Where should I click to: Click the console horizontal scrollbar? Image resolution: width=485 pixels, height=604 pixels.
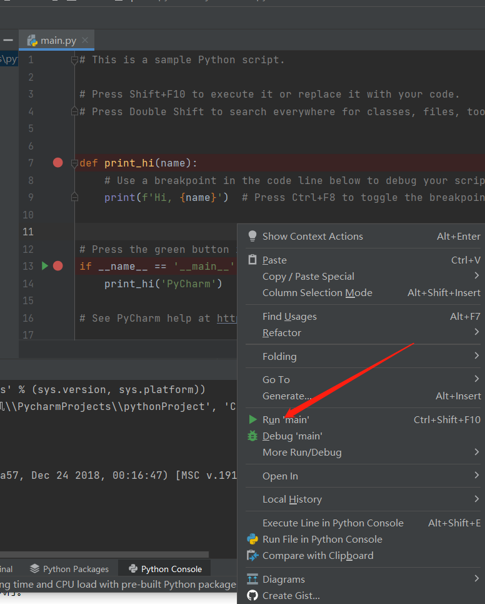(104, 555)
